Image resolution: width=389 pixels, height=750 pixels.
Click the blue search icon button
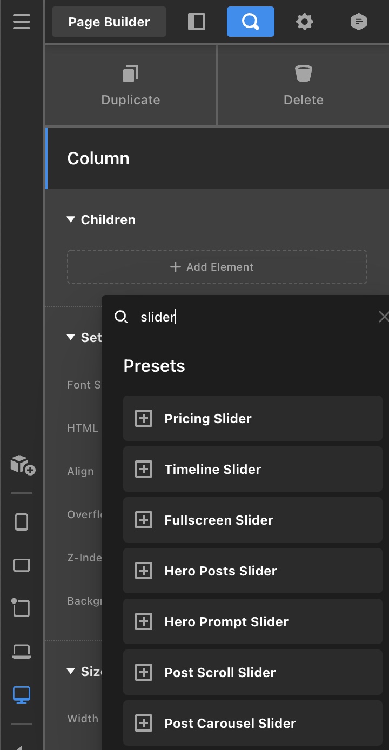[x=250, y=22]
